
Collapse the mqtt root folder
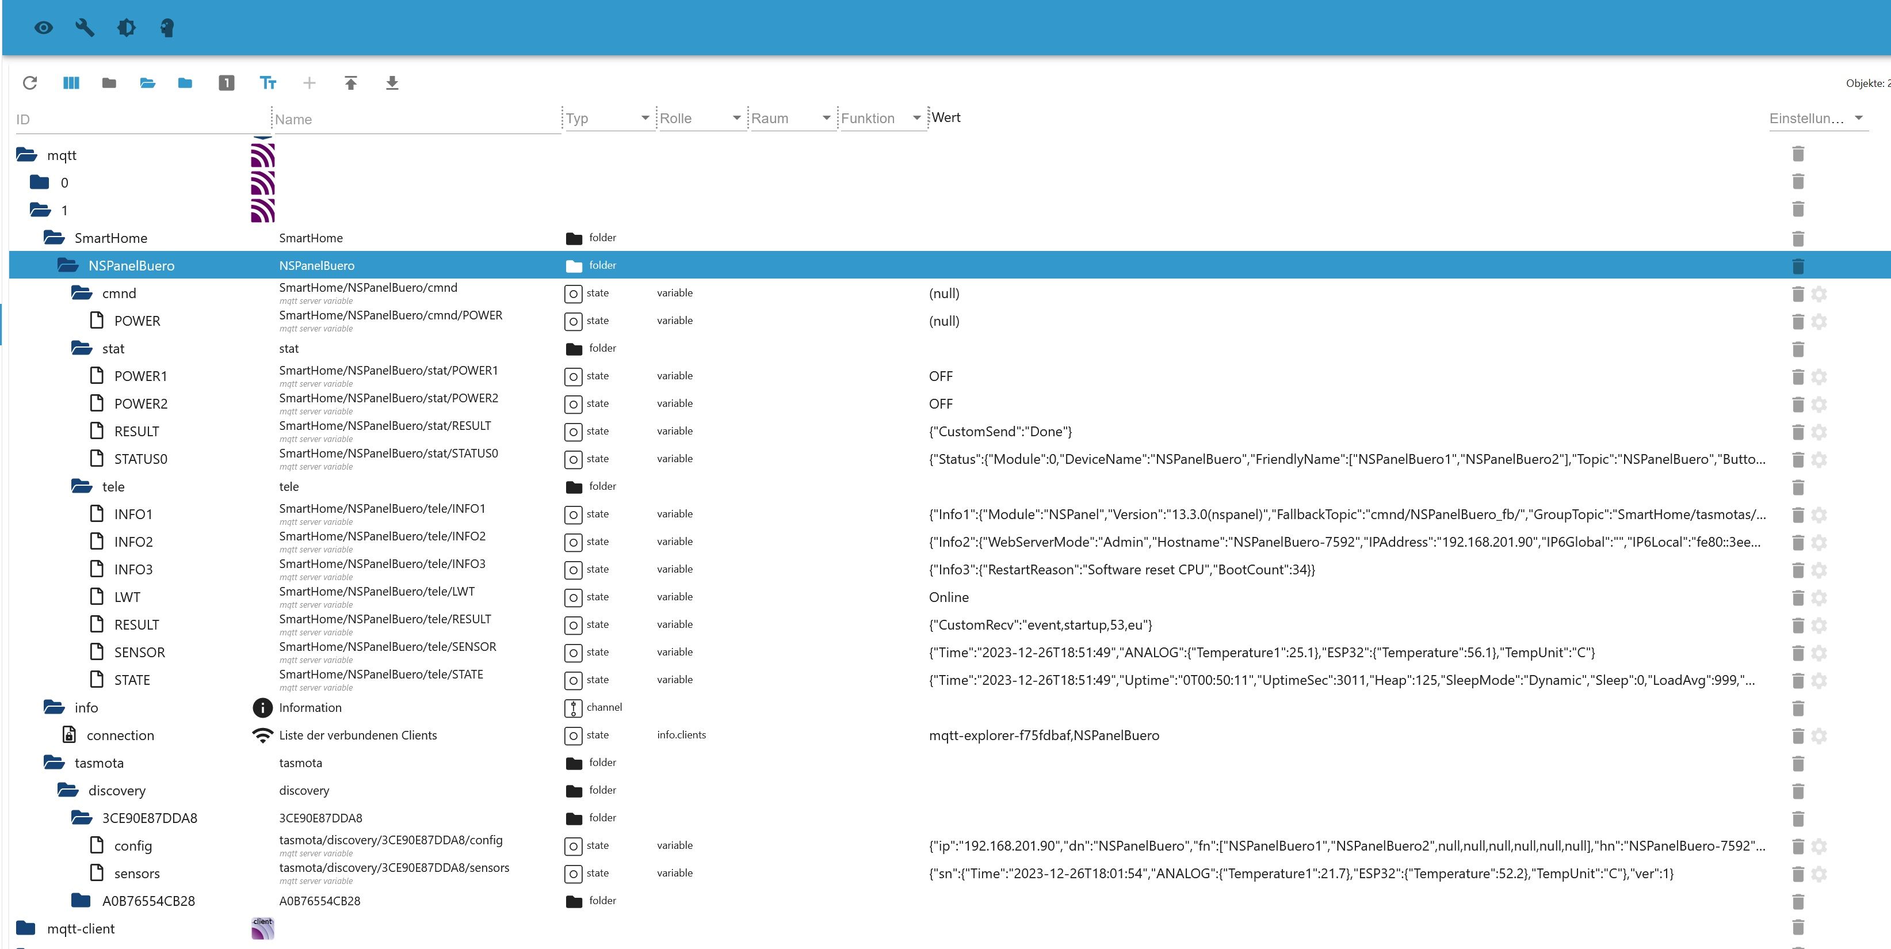point(26,155)
